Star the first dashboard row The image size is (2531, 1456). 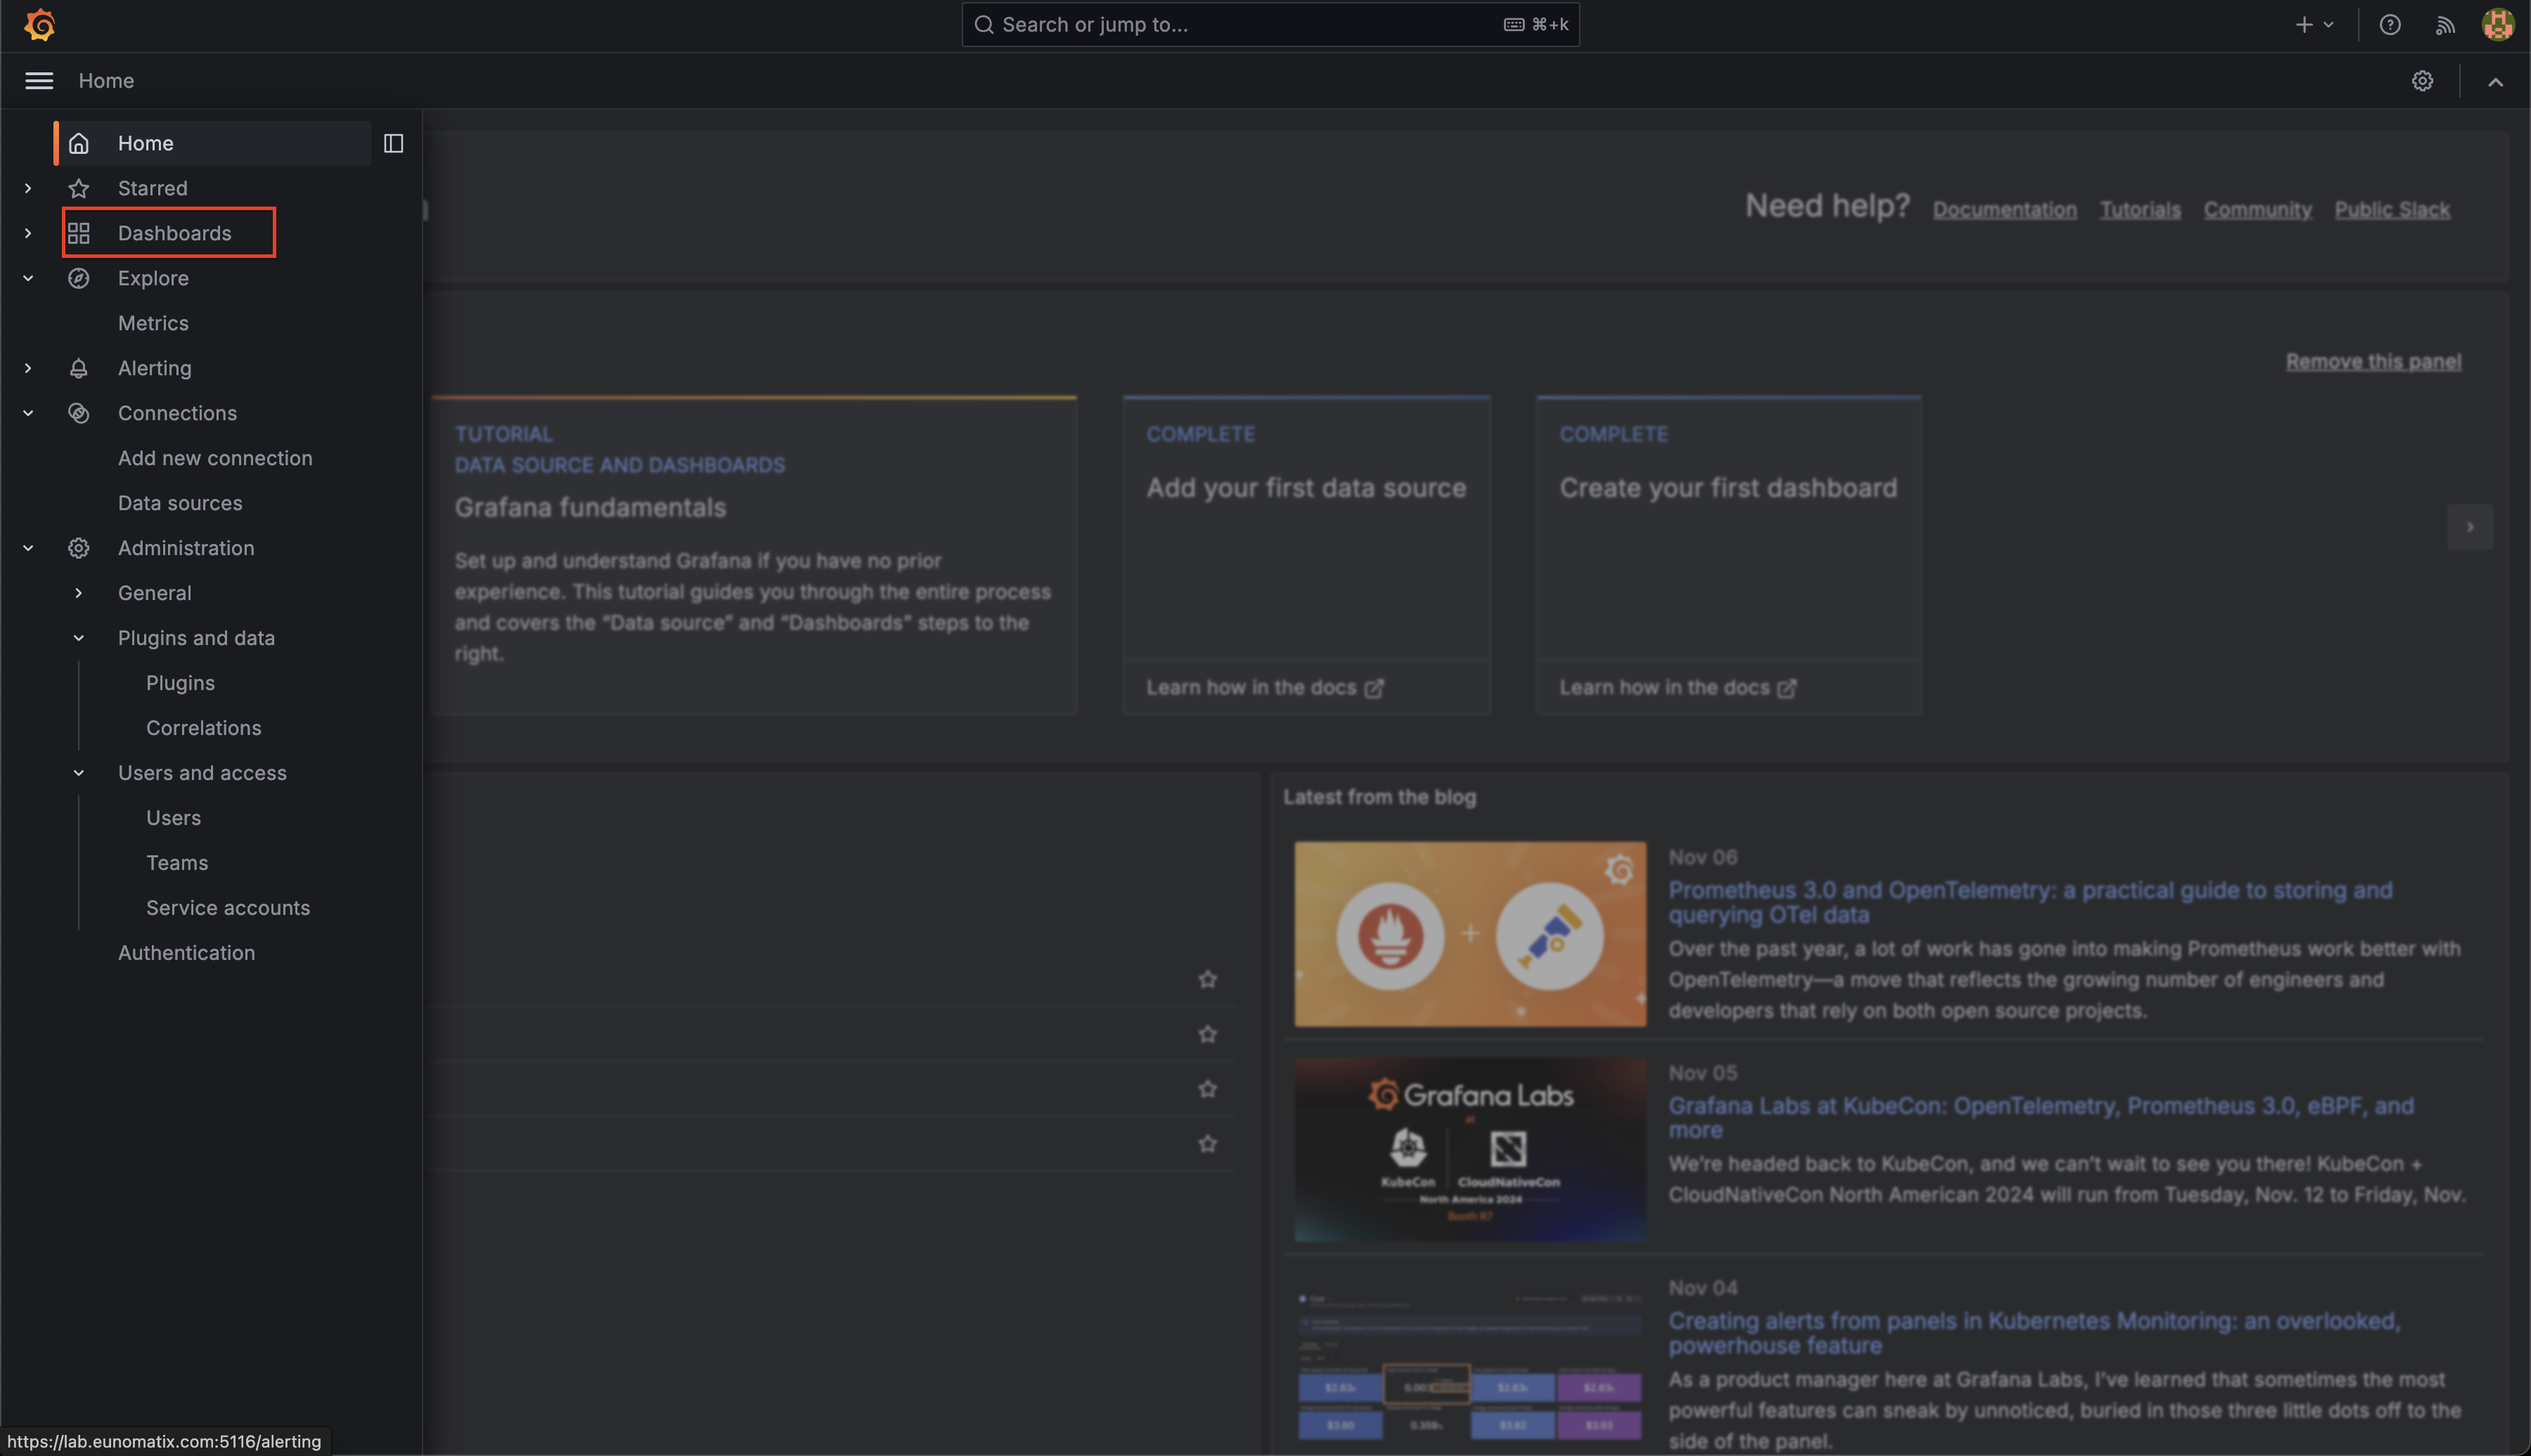click(x=1207, y=979)
